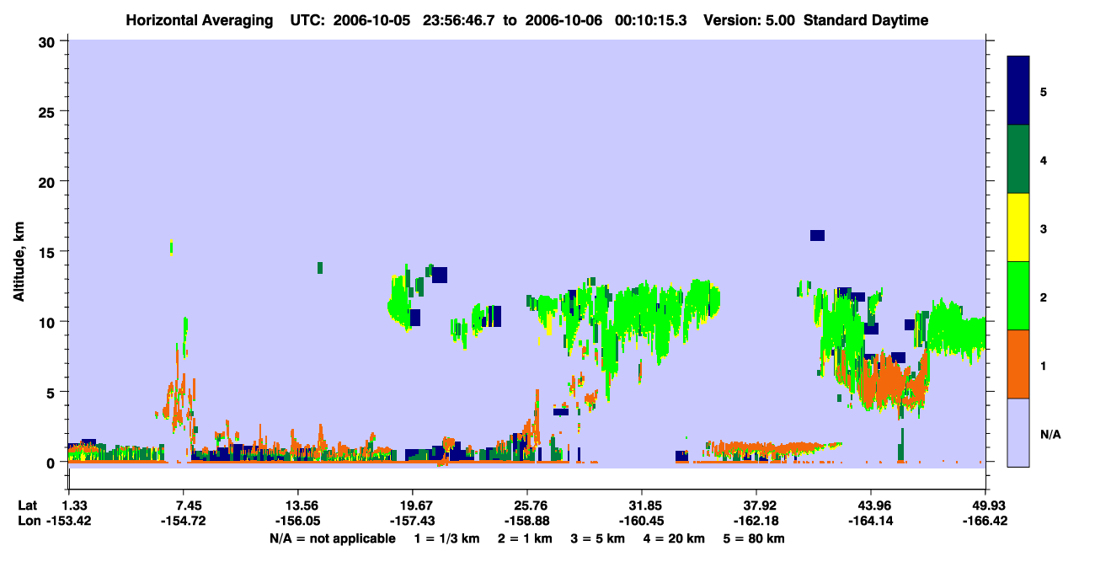This screenshot has width=1095, height=562.
Task: Click the yellow colorbar segment labeled 3
Action: tap(1018, 227)
